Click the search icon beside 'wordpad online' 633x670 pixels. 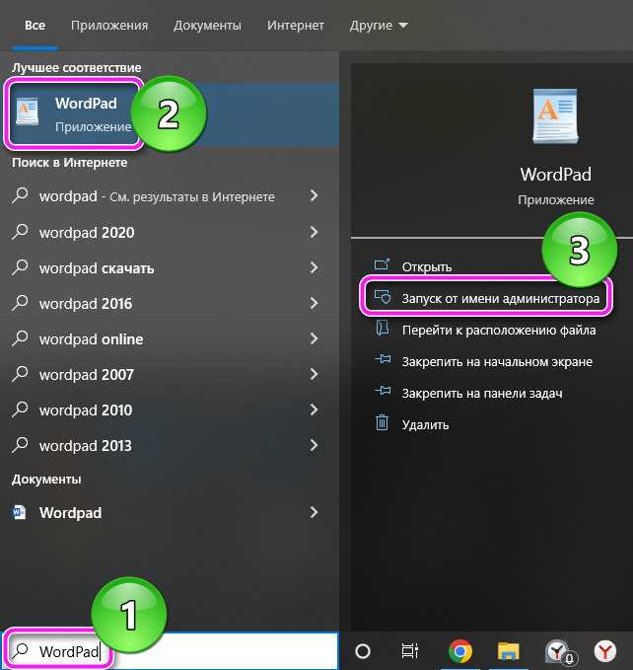click(20, 338)
